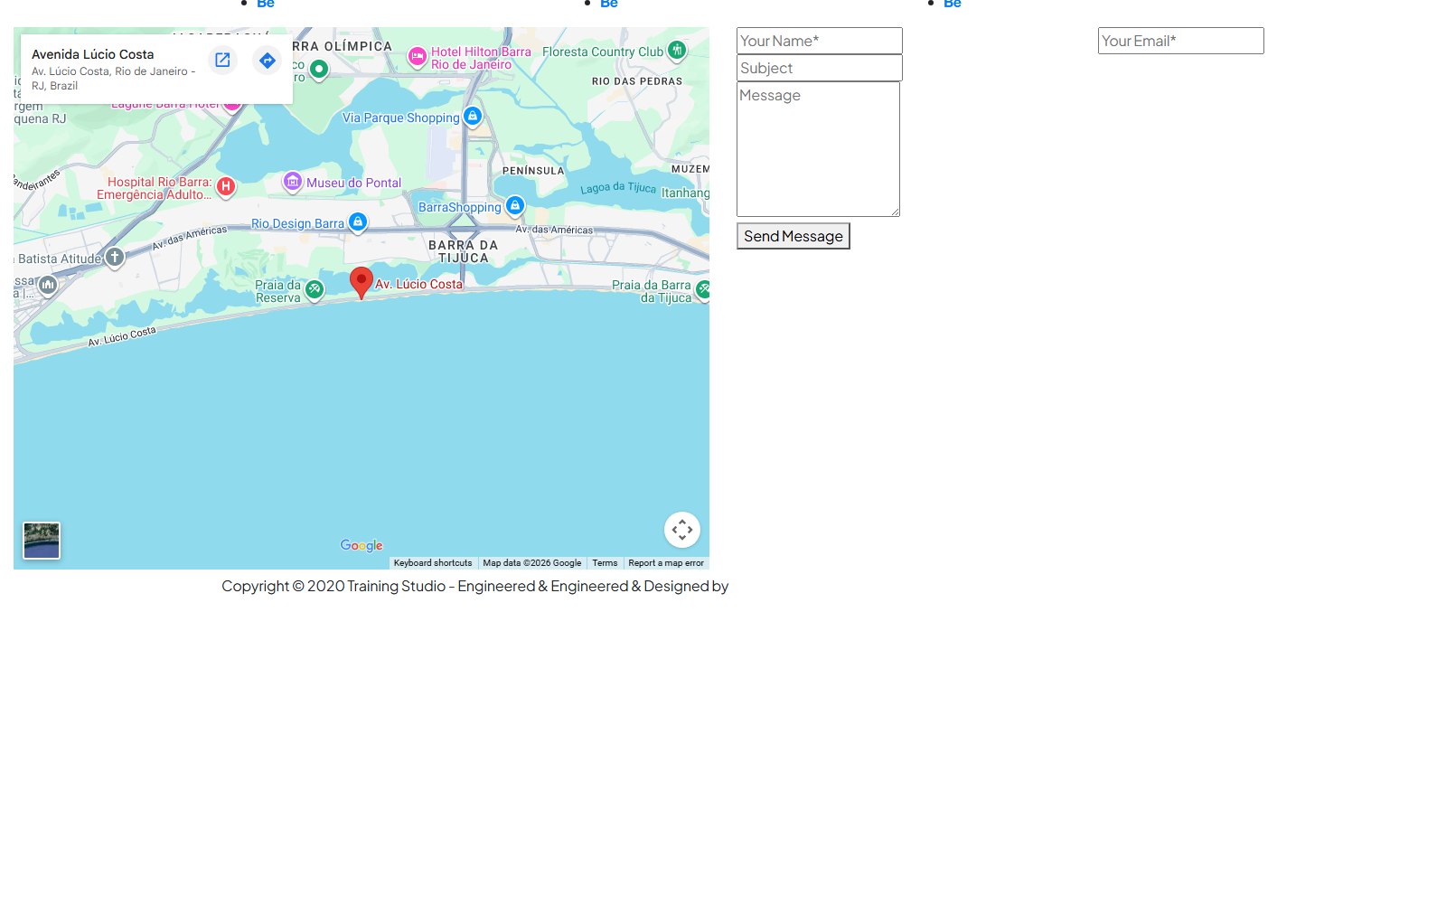Viewport: 1446px width, 904px height.
Task: Click the Google logo on map
Action: (361, 545)
